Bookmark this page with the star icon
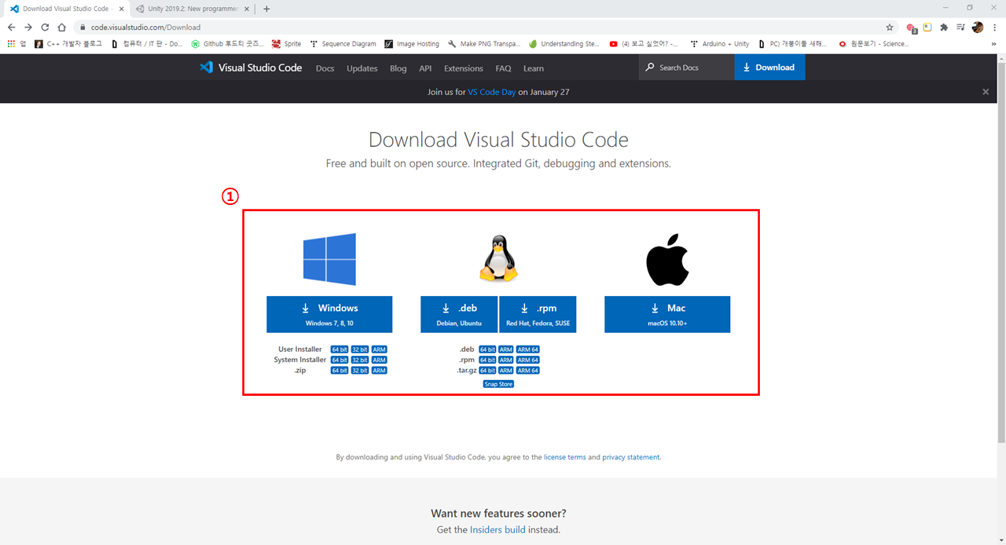This screenshot has width=1006, height=545. coord(890,27)
